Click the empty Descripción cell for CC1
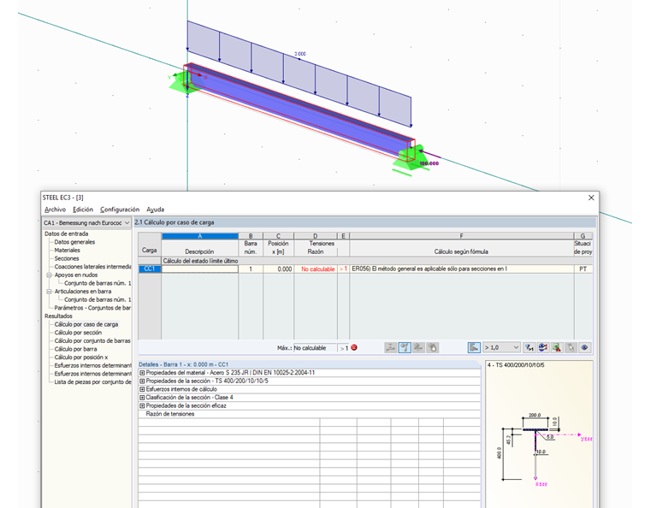650x508 pixels. pos(200,269)
